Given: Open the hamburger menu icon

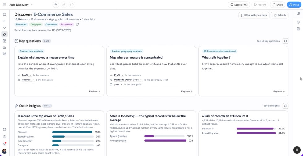Looking at the screenshot, I should pos(4,5).
